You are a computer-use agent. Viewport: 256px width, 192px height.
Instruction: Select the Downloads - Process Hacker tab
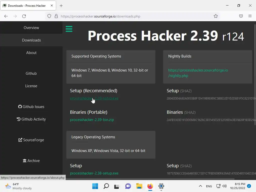(x=28, y=5)
